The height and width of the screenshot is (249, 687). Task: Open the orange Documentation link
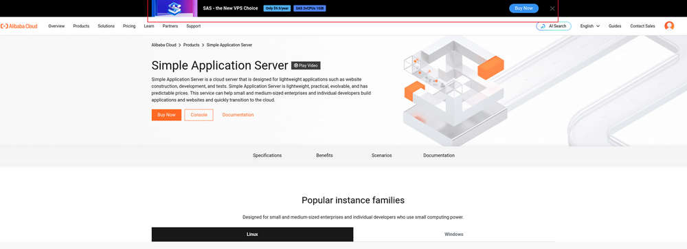[238, 115]
